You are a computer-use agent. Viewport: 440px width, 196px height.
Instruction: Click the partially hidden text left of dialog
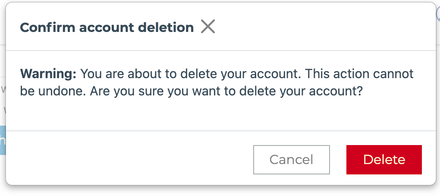pos(3,90)
